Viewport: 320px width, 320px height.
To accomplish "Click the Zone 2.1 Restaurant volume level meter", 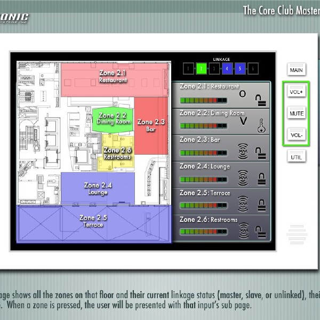I will tap(203, 100).
